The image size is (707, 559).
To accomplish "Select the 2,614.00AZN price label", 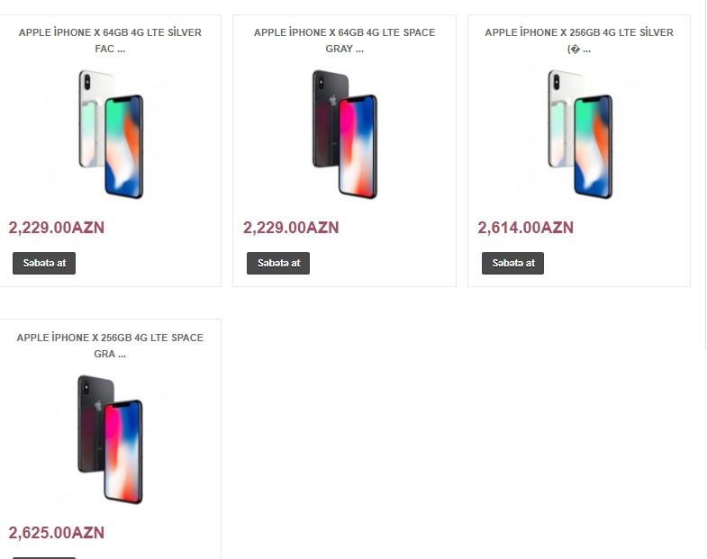I will tap(525, 228).
